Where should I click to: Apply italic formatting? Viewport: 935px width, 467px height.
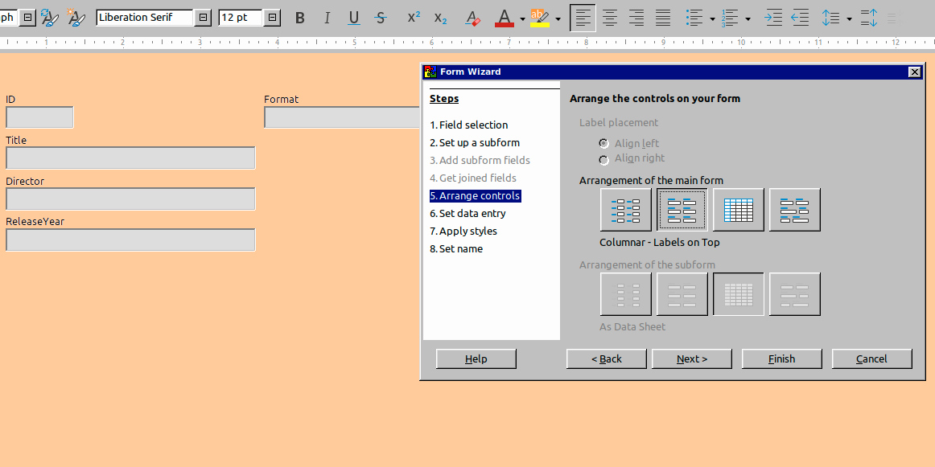click(x=327, y=18)
